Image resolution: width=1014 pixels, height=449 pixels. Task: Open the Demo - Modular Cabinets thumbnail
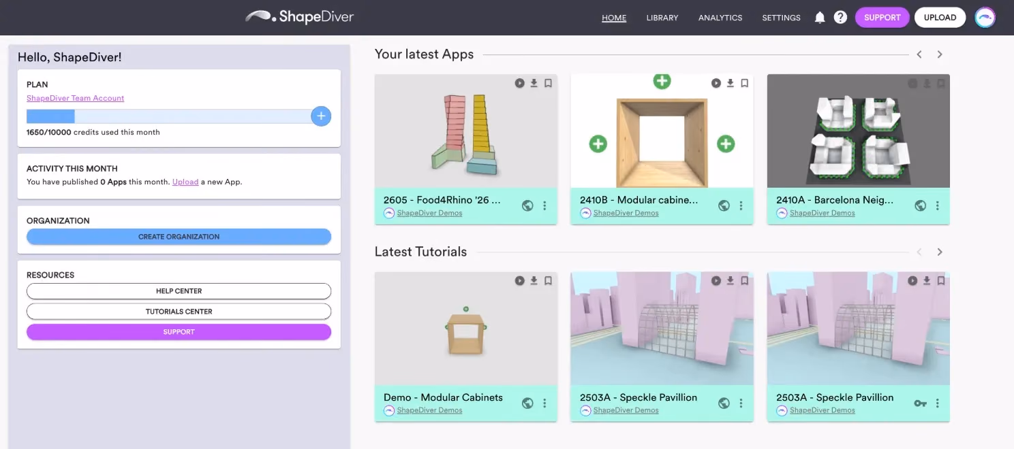tap(466, 329)
